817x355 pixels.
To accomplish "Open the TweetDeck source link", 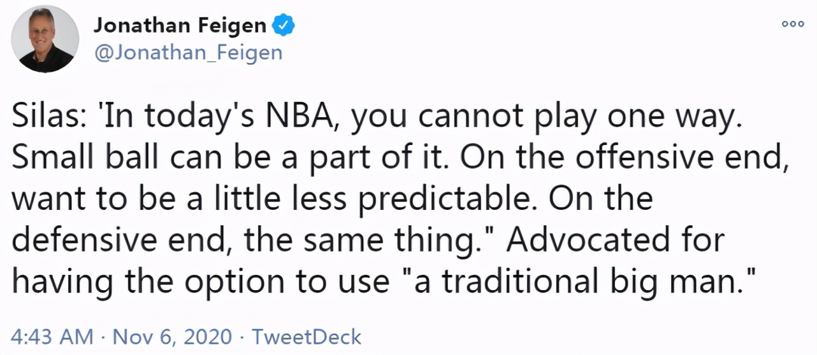I will tap(307, 336).
